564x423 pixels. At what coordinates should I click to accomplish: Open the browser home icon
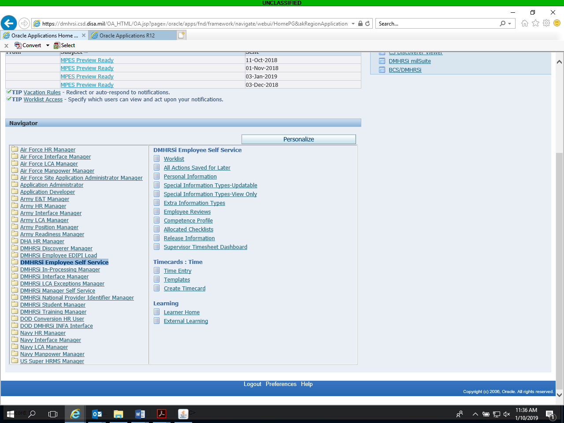524,23
